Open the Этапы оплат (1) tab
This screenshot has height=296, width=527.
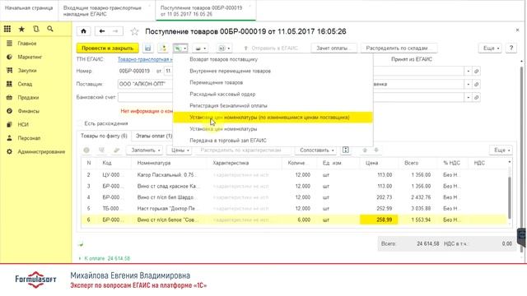coord(154,136)
